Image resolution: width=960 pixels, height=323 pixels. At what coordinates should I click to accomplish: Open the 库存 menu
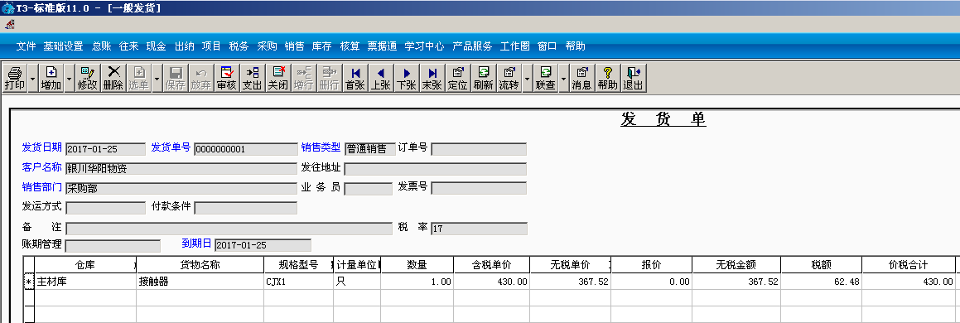[x=322, y=46]
